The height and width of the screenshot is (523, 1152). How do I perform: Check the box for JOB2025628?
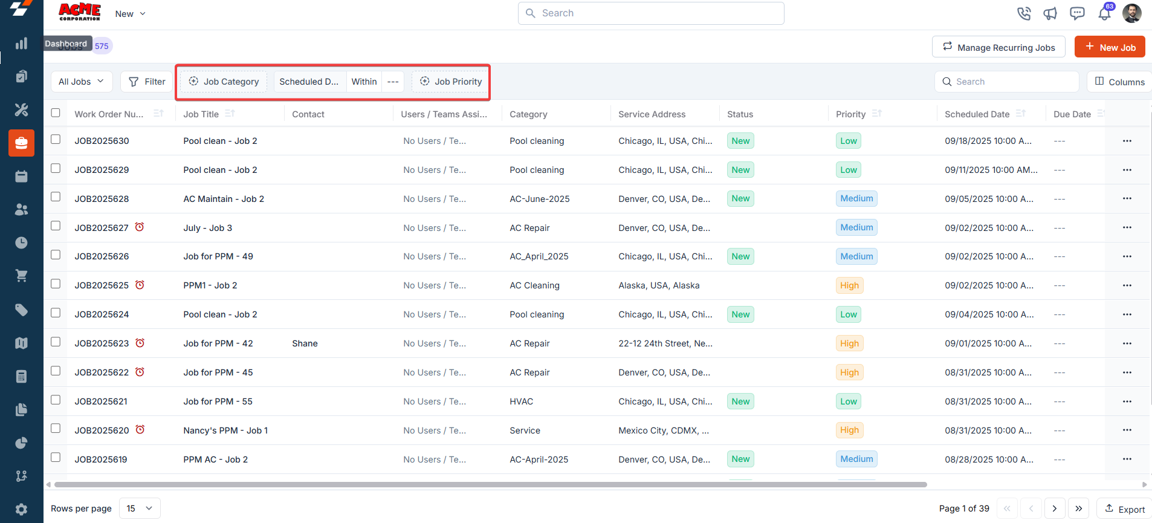click(56, 197)
